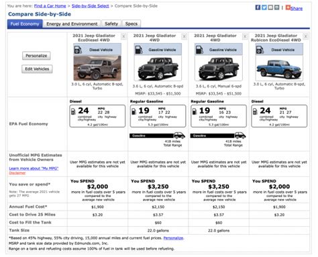Screen dimensions: 318x257
Task: Click the Personalize link in footnote
Action: 173,238
